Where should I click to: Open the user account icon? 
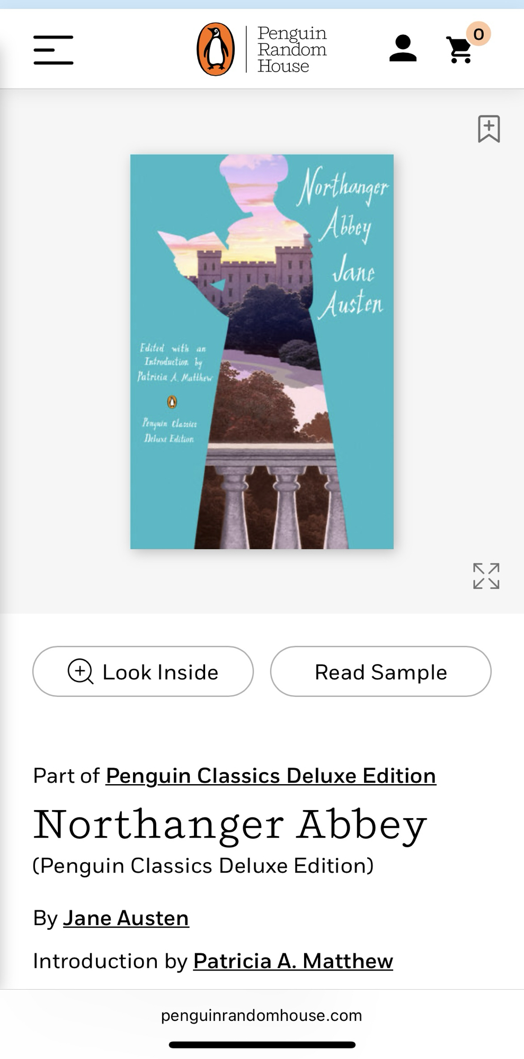tap(403, 49)
